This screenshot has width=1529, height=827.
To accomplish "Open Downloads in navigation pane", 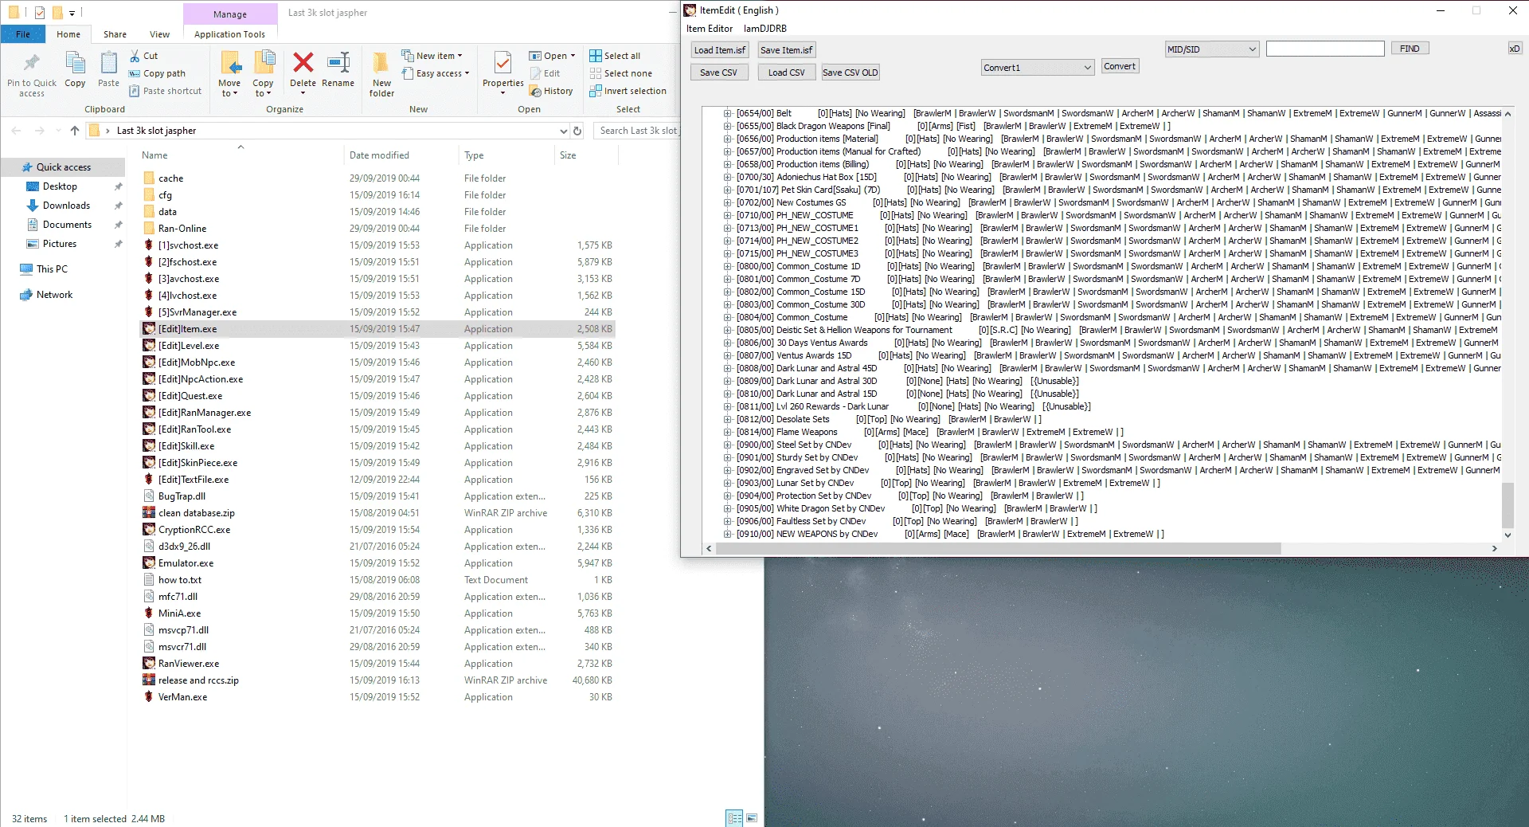I will click(66, 206).
